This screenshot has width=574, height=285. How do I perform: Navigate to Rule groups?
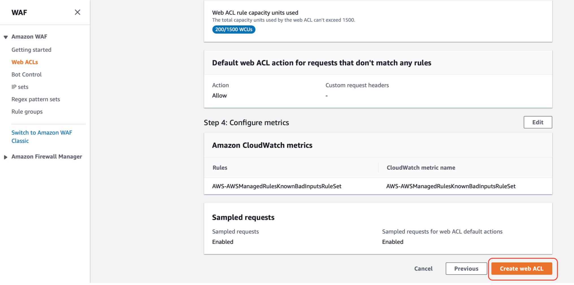pyautogui.click(x=27, y=112)
